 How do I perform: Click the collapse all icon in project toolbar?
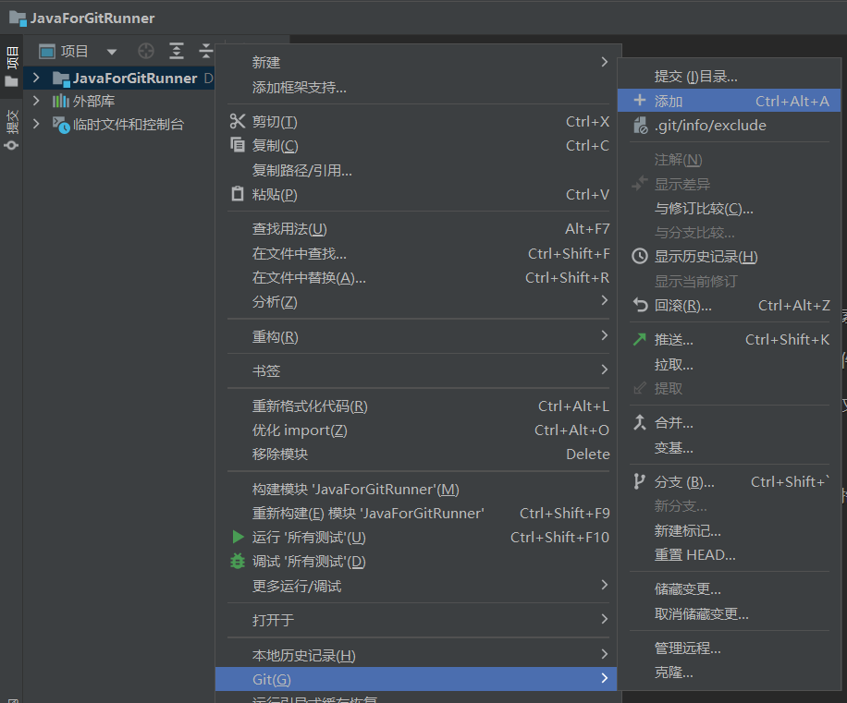point(206,51)
